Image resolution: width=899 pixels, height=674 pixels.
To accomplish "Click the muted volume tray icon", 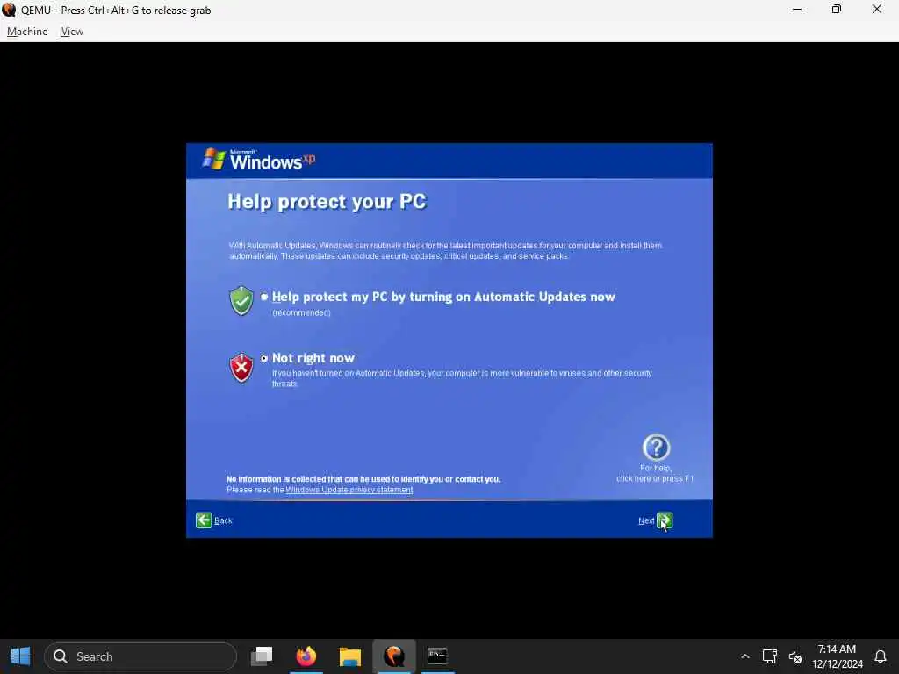I will point(795,656).
